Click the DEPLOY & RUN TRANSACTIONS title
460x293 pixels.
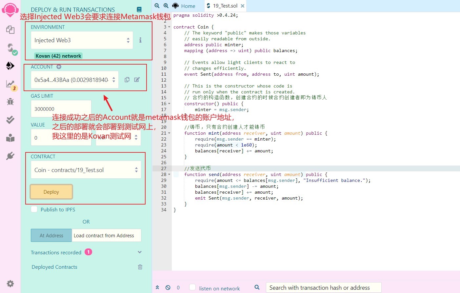[x=73, y=10]
